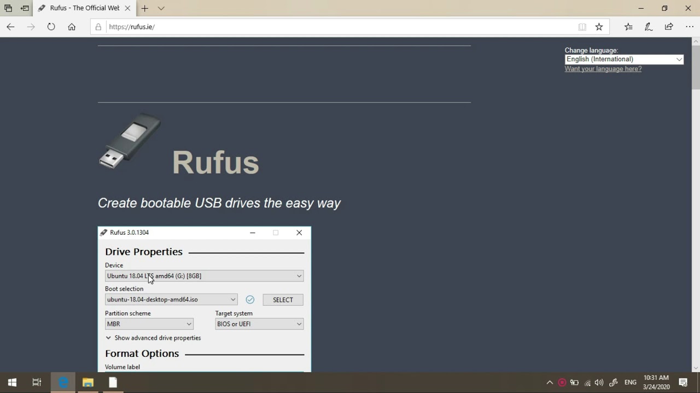Click the Format Options heading

(x=142, y=354)
